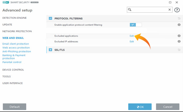Click info icon beside Excluded IP addresses
This screenshot has width=183, height=112.
coord(179,41)
